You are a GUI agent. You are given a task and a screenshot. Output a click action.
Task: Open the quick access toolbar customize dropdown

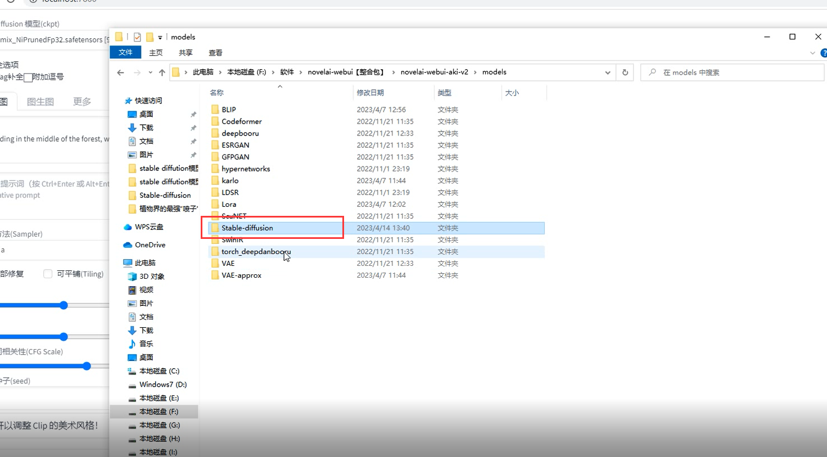(160, 38)
